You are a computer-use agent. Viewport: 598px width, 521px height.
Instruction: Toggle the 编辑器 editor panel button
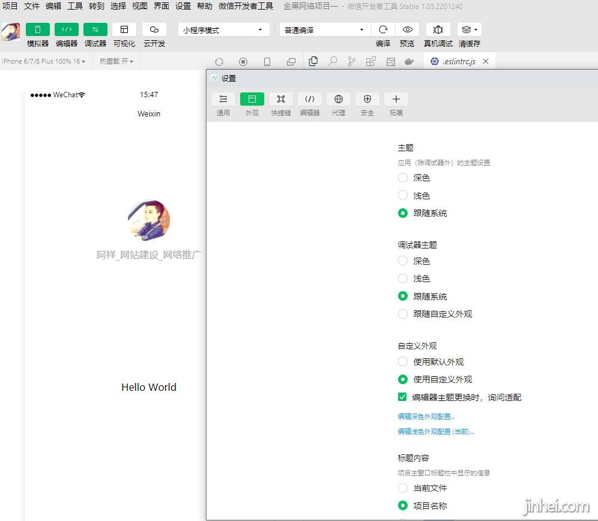pyautogui.click(x=67, y=29)
